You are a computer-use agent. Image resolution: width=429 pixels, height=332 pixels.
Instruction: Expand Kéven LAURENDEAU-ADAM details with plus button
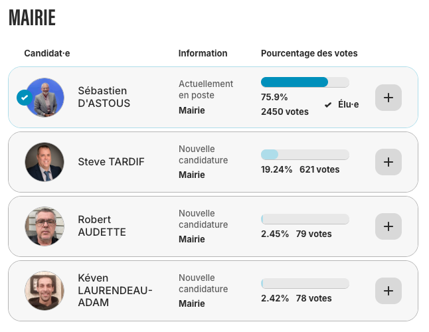point(388,291)
